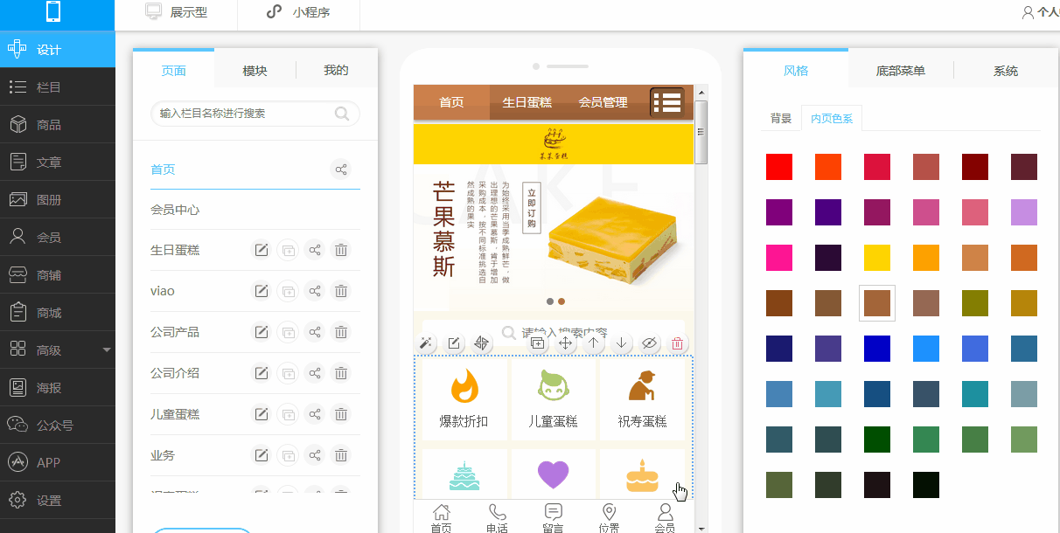
Task: Open the 海报 poster section
Action: [57, 388]
